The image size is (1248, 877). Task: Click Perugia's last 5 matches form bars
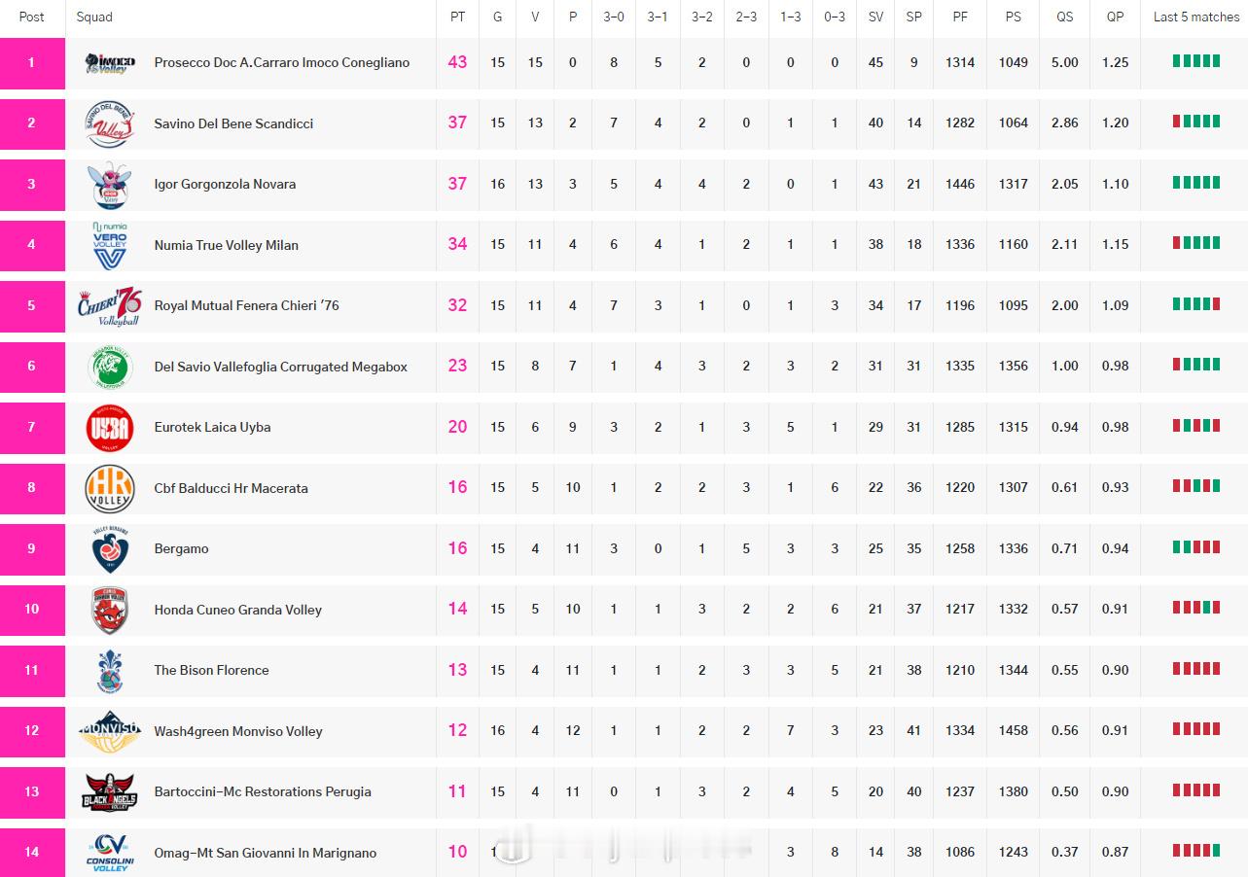1196,789
